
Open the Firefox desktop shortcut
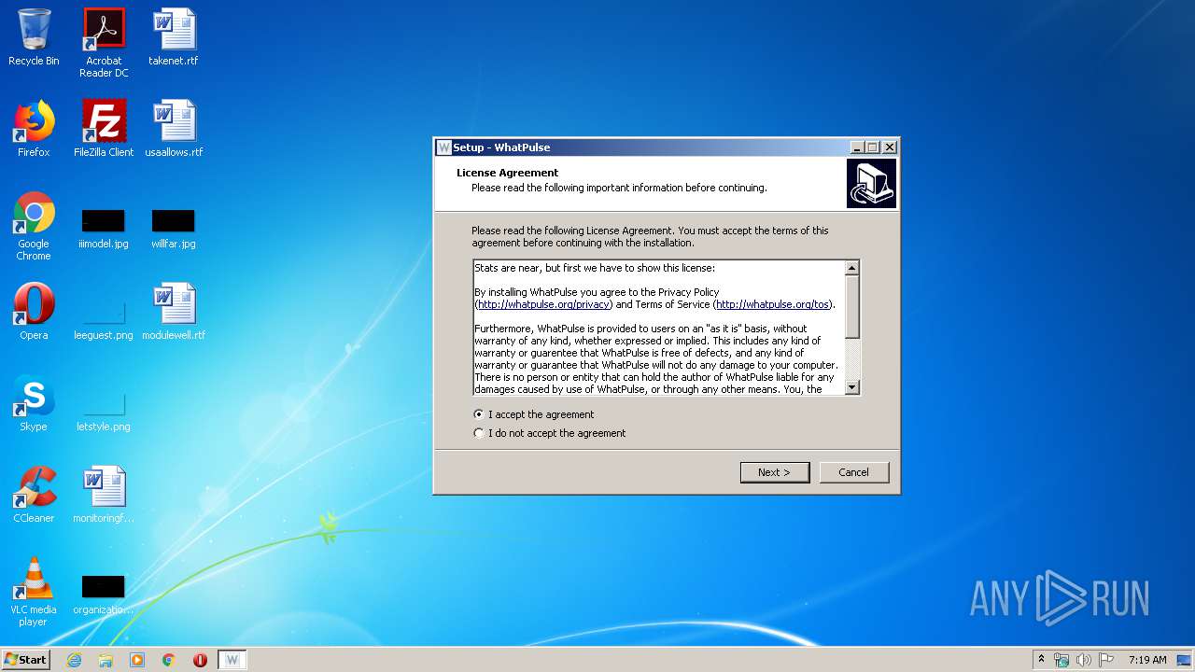(x=34, y=129)
